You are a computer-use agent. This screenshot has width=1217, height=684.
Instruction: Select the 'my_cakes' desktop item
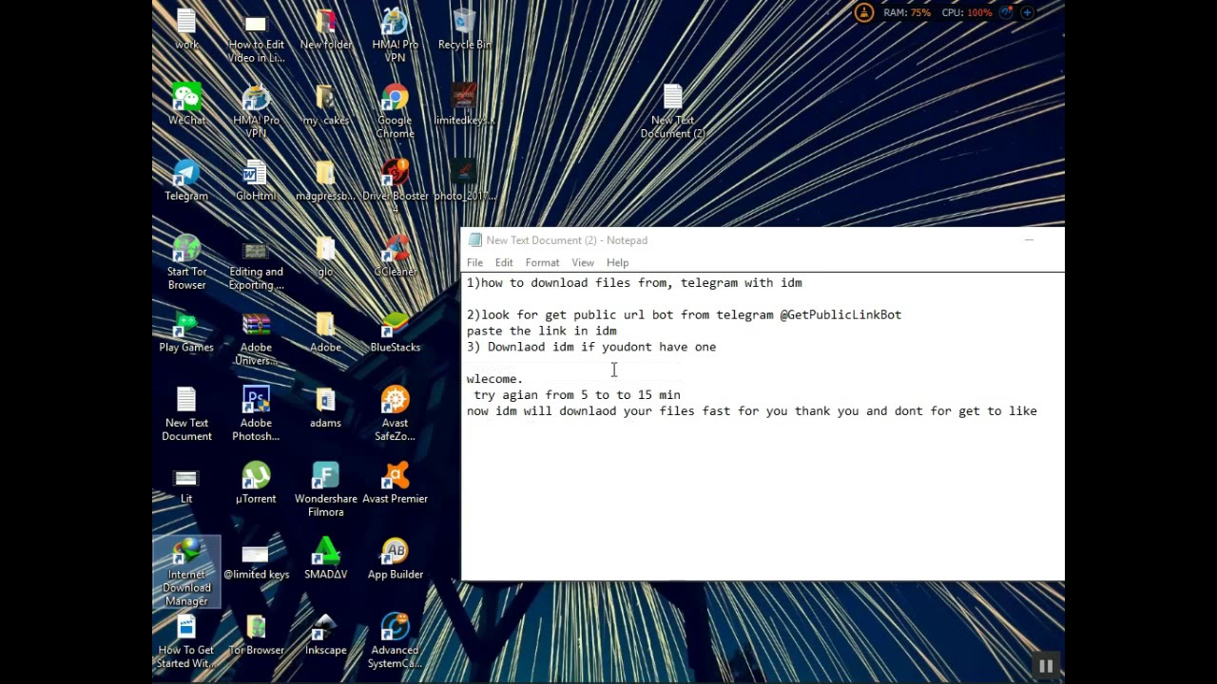pos(325,105)
